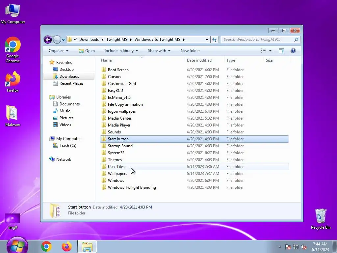Select the Windows folder icon

tap(104, 180)
